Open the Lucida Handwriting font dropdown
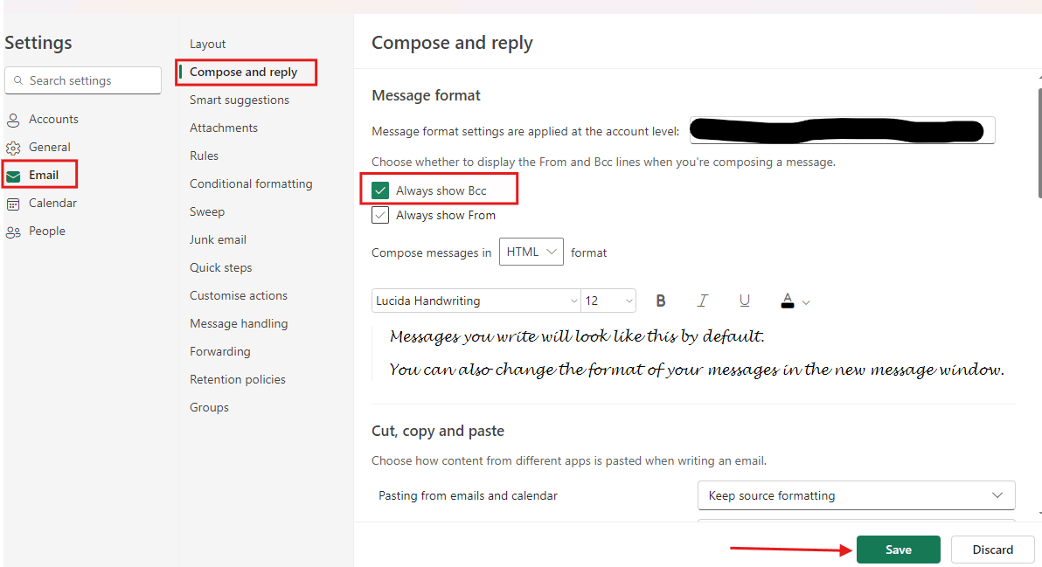Viewport: 1042px width, 567px height. pyautogui.click(x=476, y=301)
